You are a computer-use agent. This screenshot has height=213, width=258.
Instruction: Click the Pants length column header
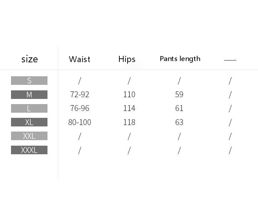click(180, 59)
